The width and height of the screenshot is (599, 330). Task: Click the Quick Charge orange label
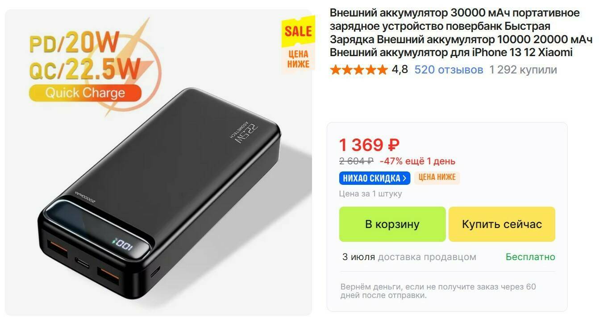point(85,93)
